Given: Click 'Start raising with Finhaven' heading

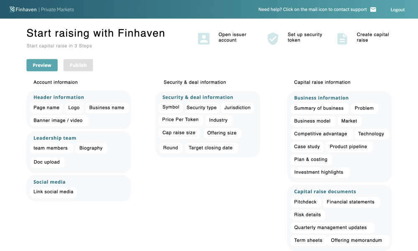Looking at the screenshot, I should click(96, 33).
